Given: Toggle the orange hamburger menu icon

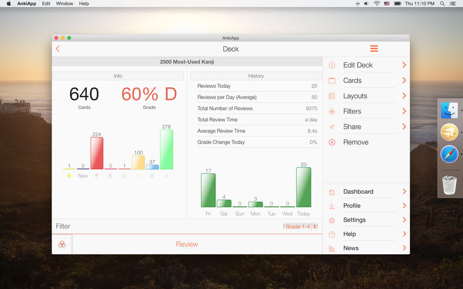Looking at the screenshot, I should coord(374,49).
